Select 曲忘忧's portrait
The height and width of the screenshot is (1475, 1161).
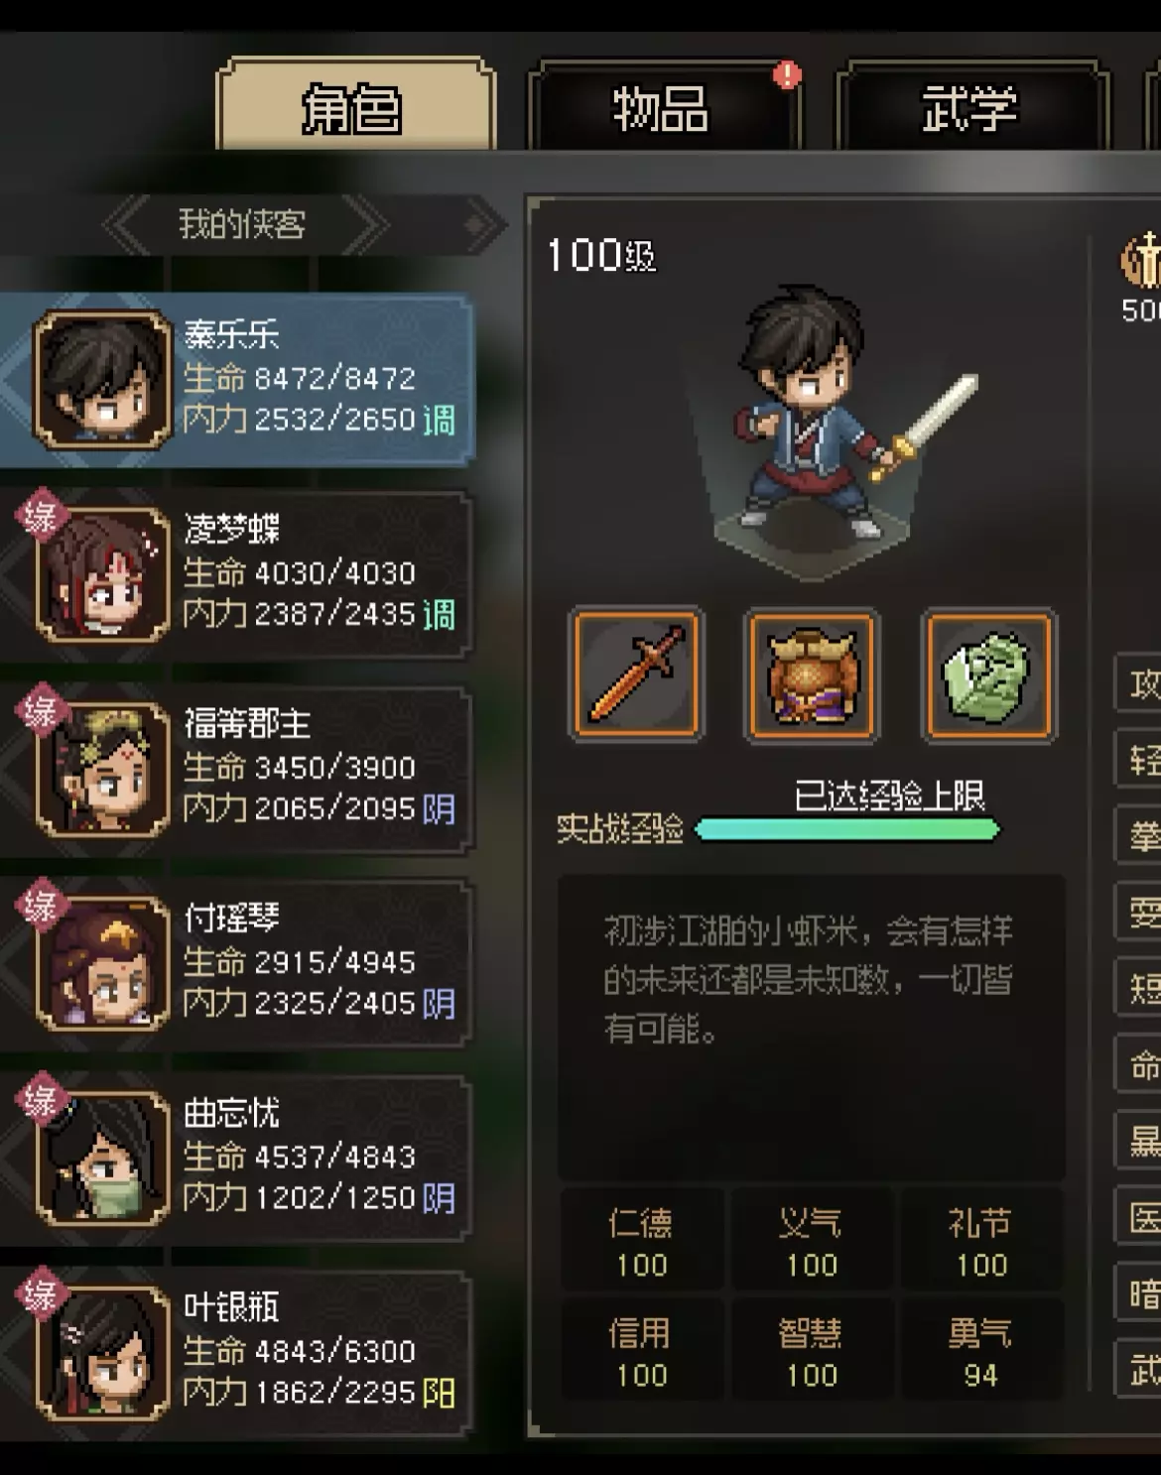pos(102,1158)
